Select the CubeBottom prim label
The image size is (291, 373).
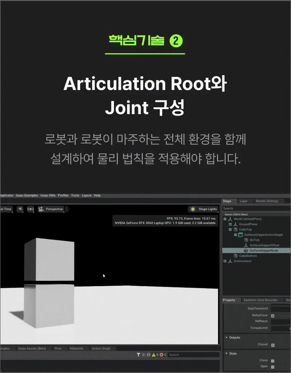click(248, 256)
